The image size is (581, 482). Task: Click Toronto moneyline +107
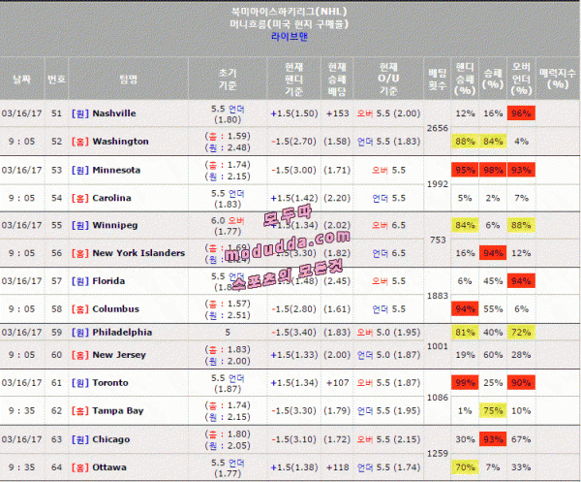[x=338, y=382]
